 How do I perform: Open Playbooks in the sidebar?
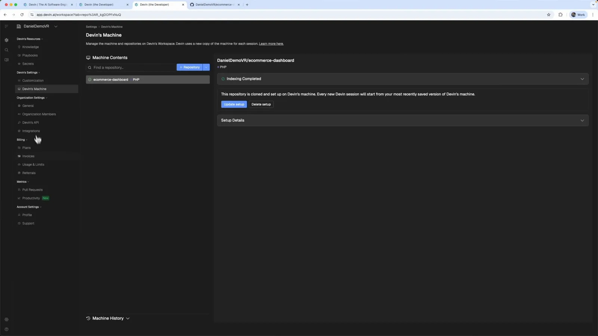coord(47,55)
